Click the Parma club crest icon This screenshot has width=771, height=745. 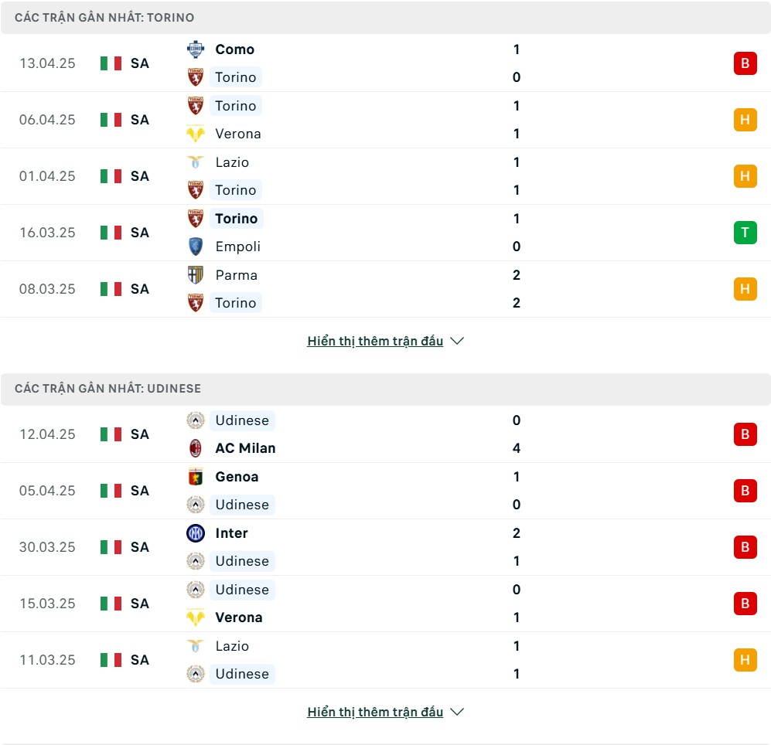point(195,274)
